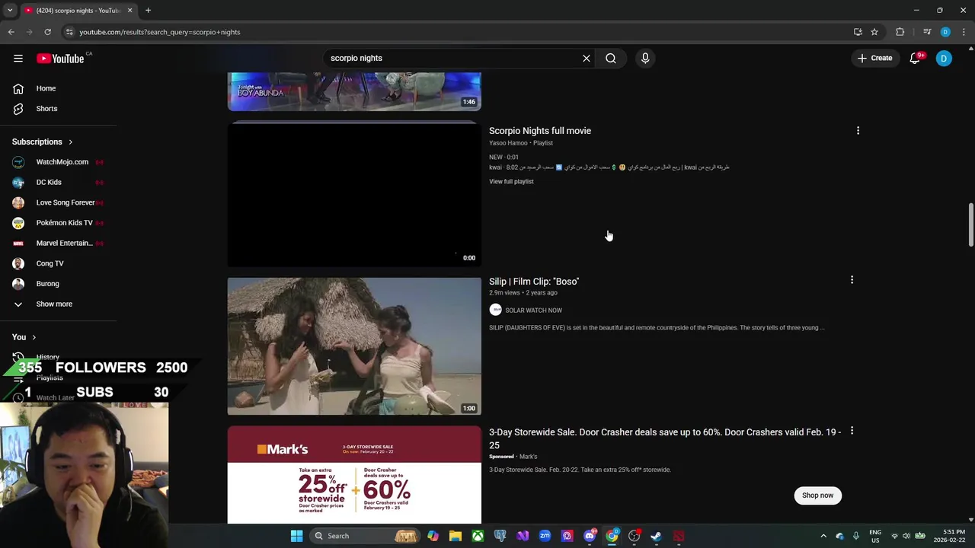
Task: Click Shop now on Mark's ad
Action: [x=817, y=495]
